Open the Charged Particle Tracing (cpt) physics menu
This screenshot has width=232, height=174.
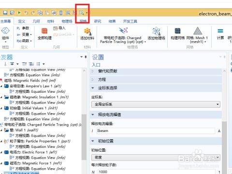tap(123, 36)
